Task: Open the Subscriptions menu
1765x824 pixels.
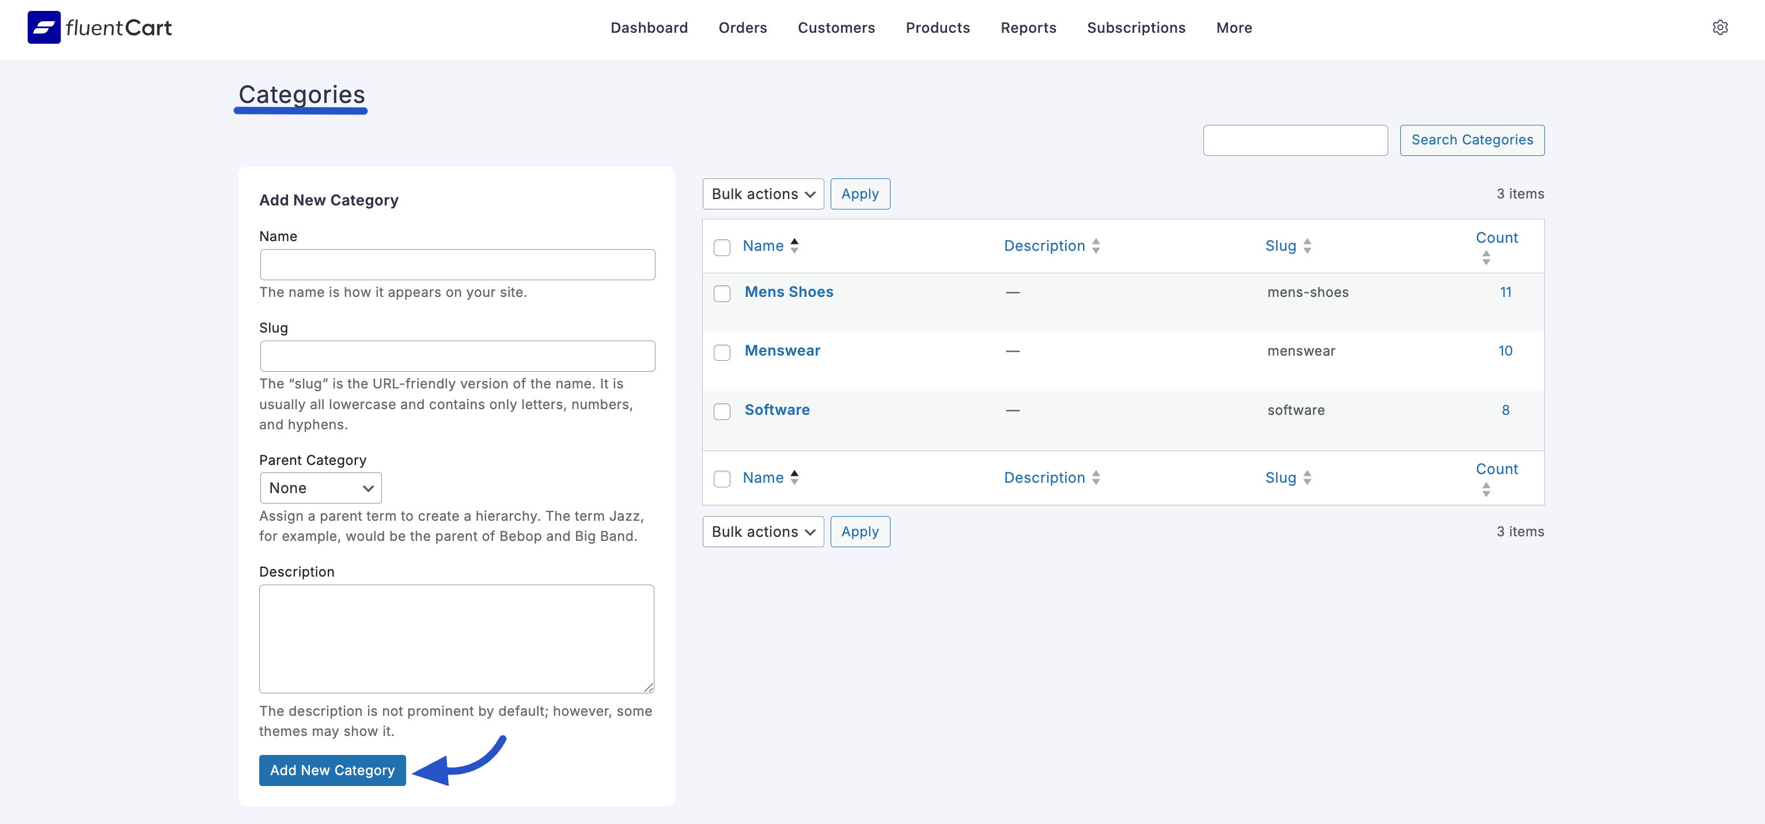Action: coord(1135,28)
